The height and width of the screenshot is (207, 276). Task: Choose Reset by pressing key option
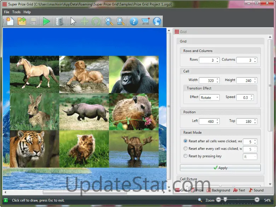[x=185, y=156]
